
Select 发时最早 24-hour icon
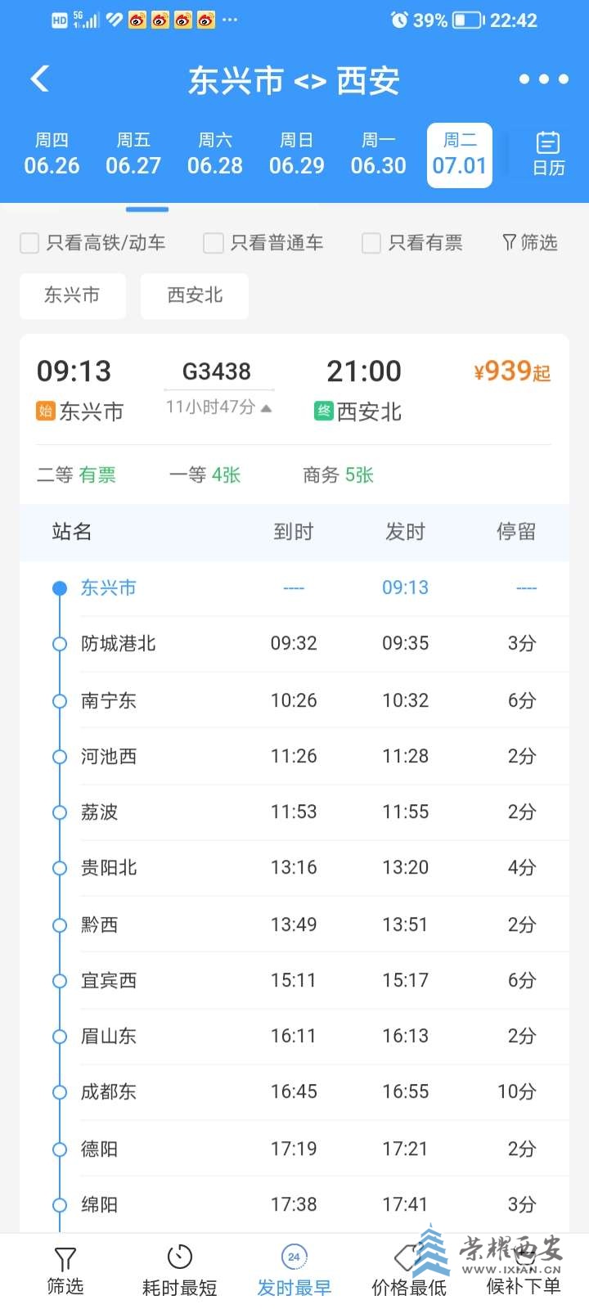tap(294, 1257)
